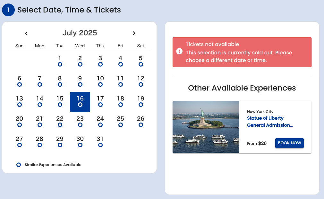This screenshot has width=324, height=199.
Task: Click the BOOK NOW button
Action: click(289, 143)
